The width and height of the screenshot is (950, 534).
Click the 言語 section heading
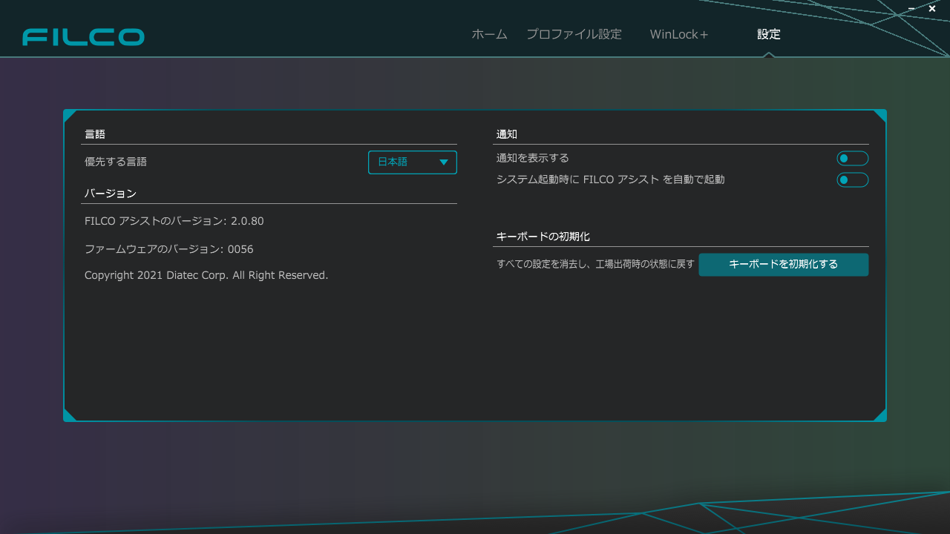click(x=95, y=134)
